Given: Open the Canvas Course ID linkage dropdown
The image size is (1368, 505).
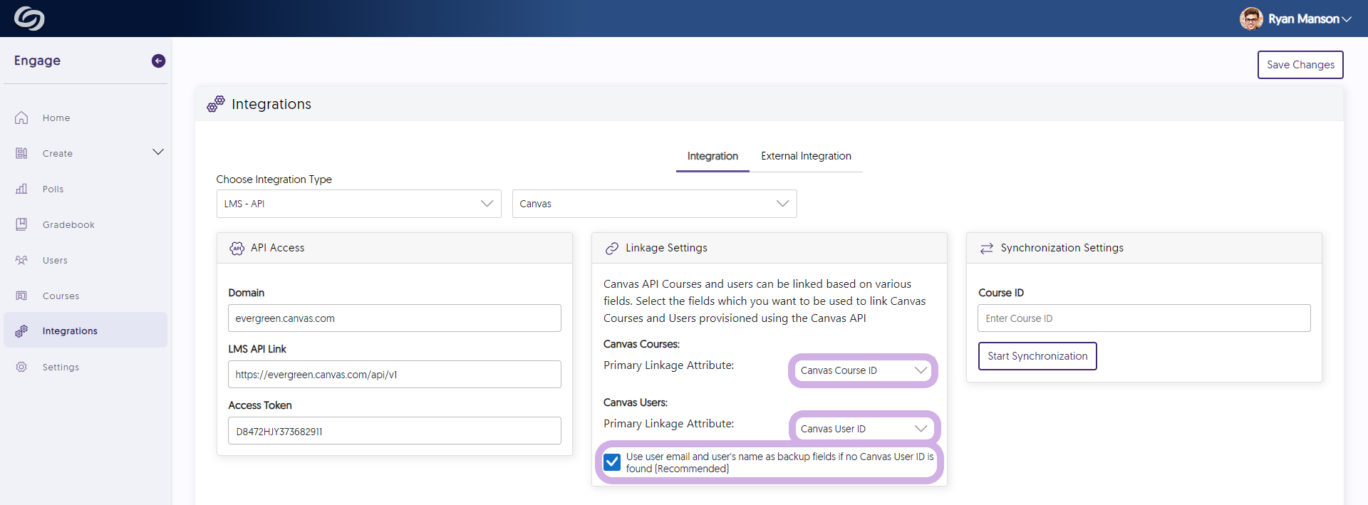Looking at the screenshot, I should [864, 370].
